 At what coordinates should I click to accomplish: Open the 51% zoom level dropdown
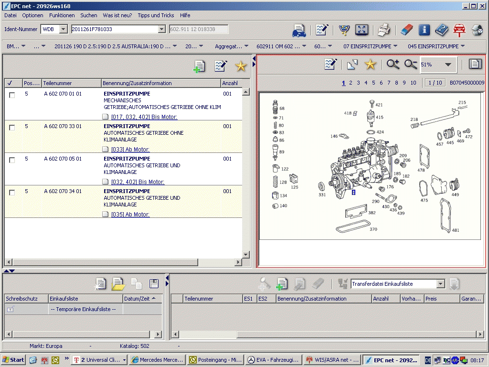[x=447, y=65]
